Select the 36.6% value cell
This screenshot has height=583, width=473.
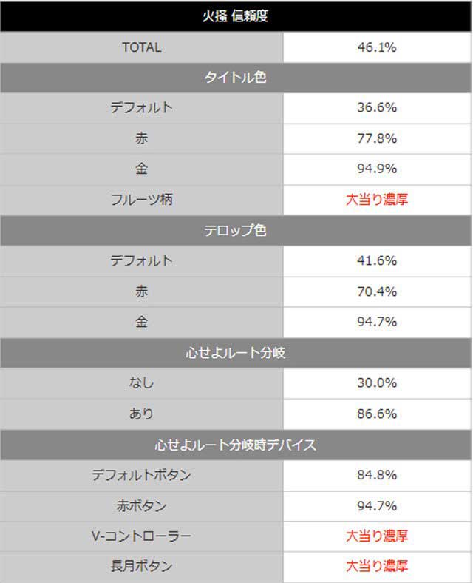(377, 108)
